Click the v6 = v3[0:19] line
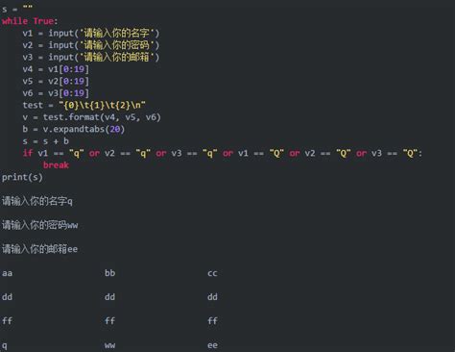This screenshot has width=455, height=352. [x=56, y=93]
